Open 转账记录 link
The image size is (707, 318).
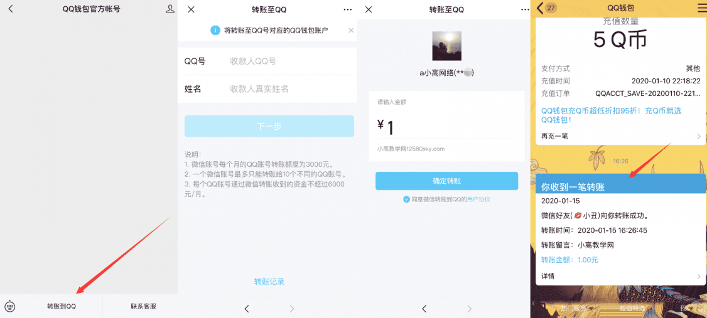click(269, 282)
